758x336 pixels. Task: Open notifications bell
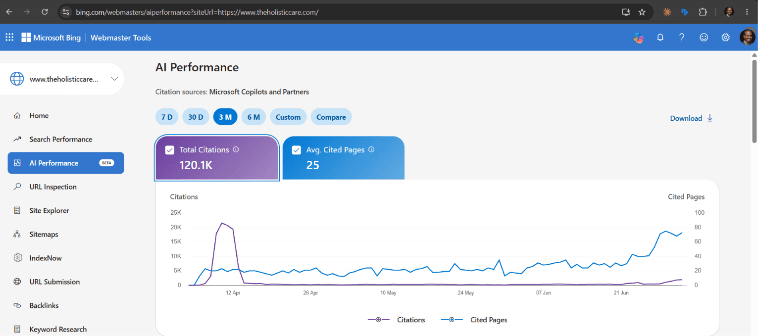(660, 38)
